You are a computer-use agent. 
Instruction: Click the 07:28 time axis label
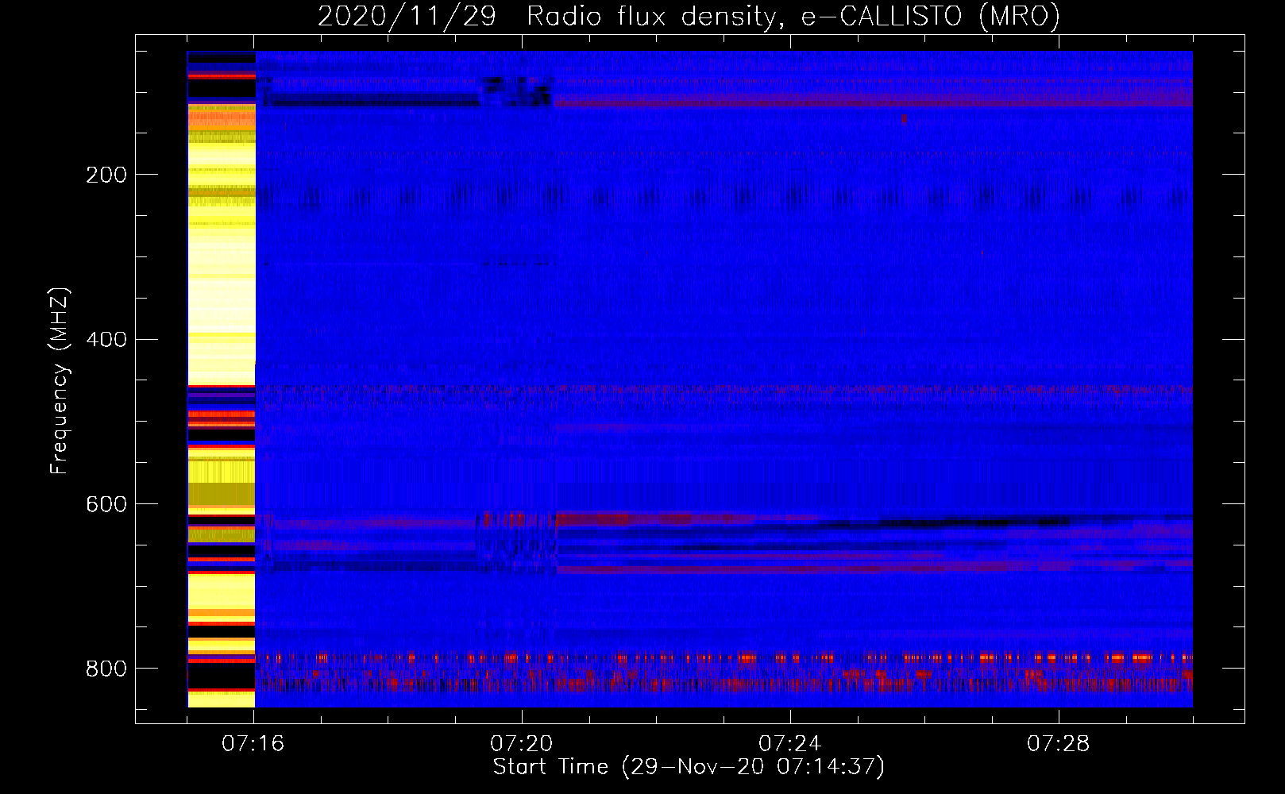coord(1058,744)
